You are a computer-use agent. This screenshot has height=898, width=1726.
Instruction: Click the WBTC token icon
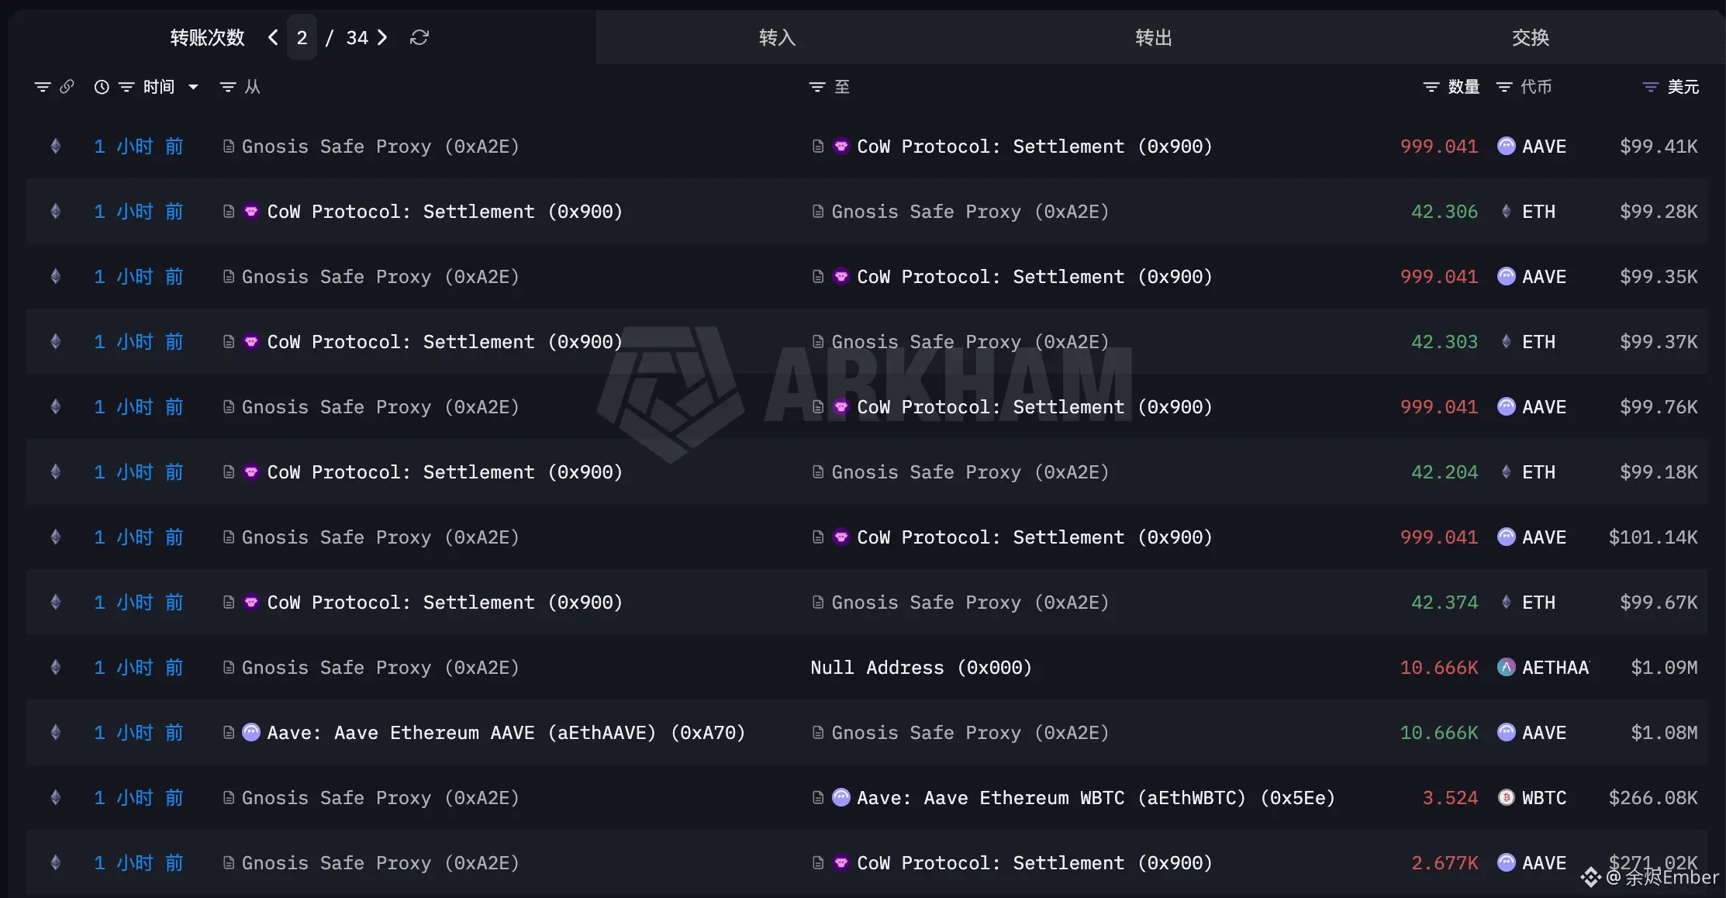click(x=1506, y=798)
